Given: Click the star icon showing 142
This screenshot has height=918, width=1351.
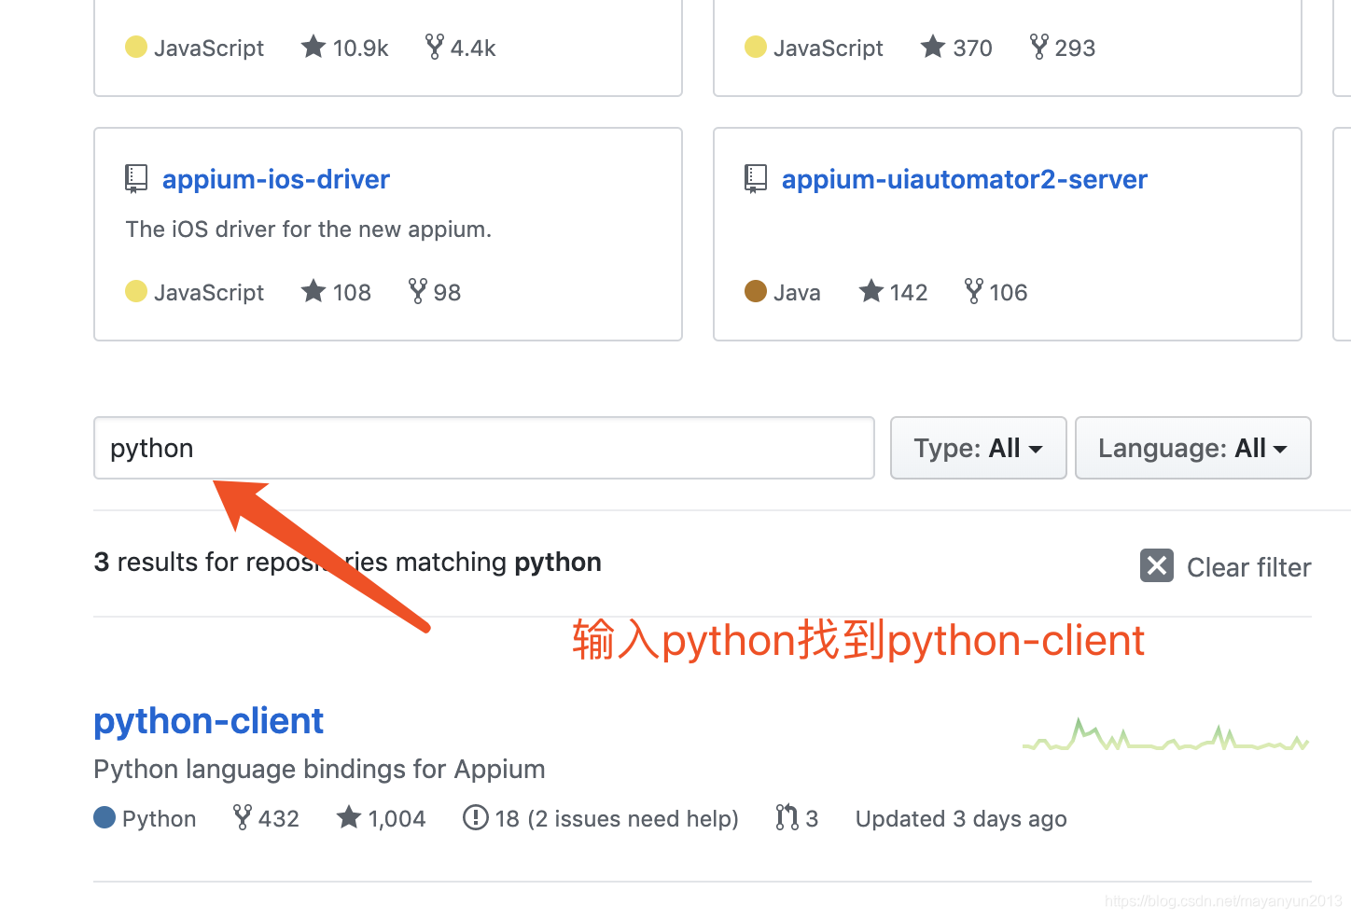Looking at the screenshot, I should click(871, 291).
